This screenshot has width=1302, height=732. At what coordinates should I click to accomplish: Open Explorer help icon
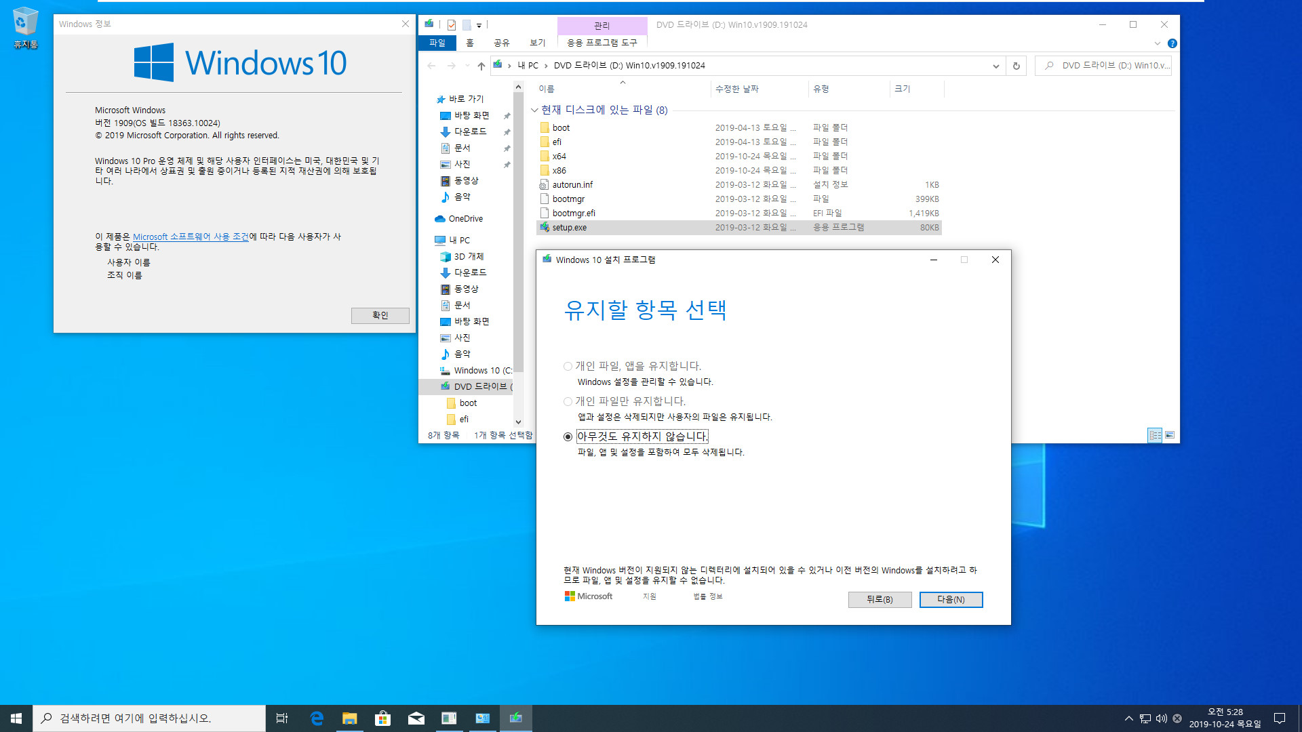1172,43
